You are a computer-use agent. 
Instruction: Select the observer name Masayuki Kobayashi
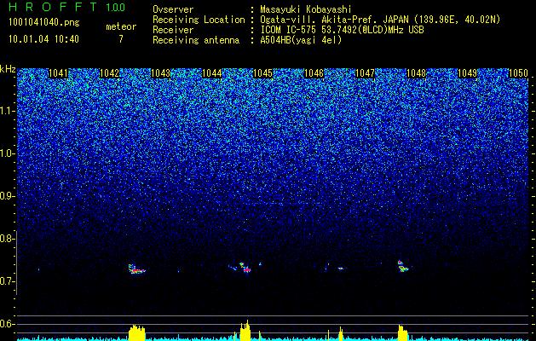pos(306,9)
